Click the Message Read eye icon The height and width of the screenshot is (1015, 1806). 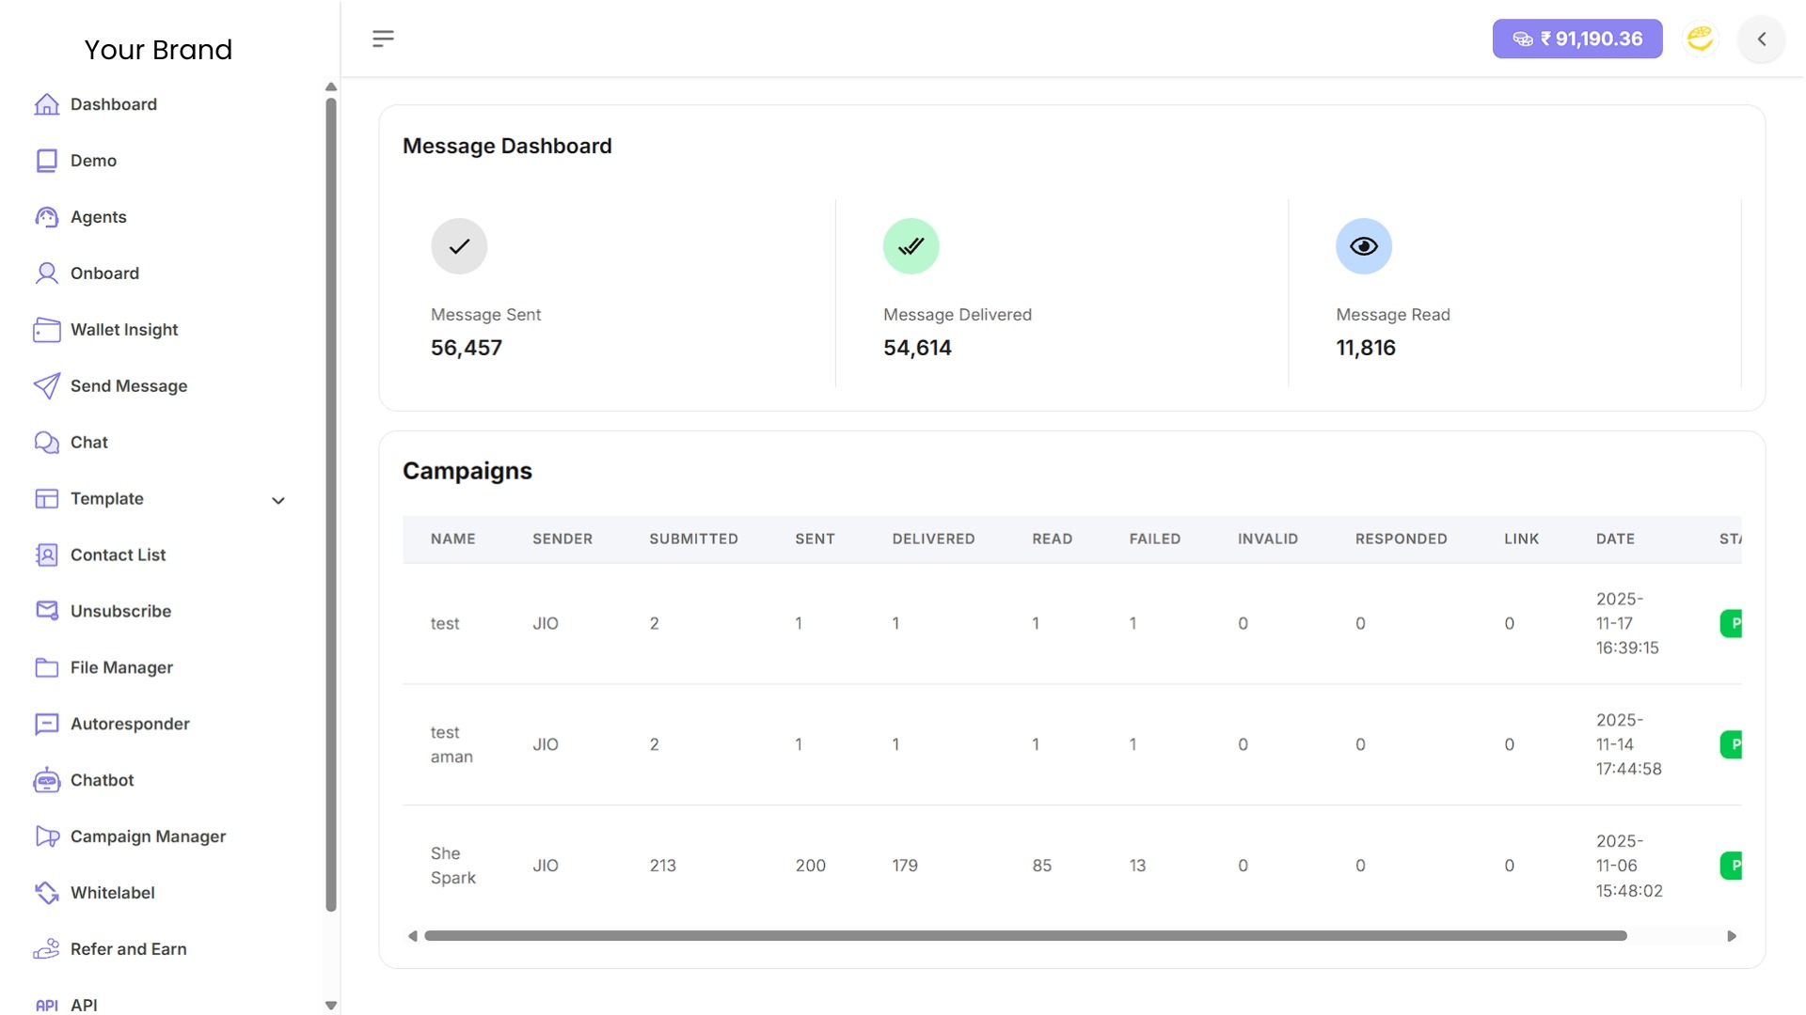1363,246
